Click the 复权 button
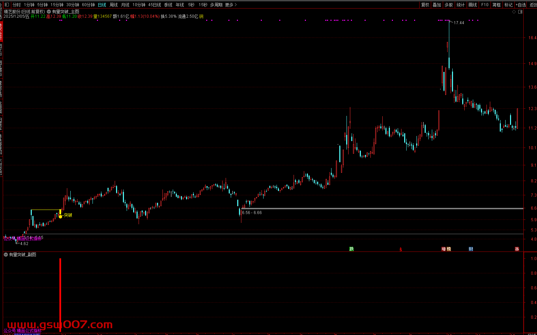The width and height of the screenshot is (537, 335). tap(425, 5)
